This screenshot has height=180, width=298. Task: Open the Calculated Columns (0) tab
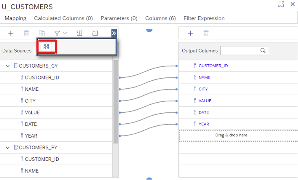click(63, 18)
